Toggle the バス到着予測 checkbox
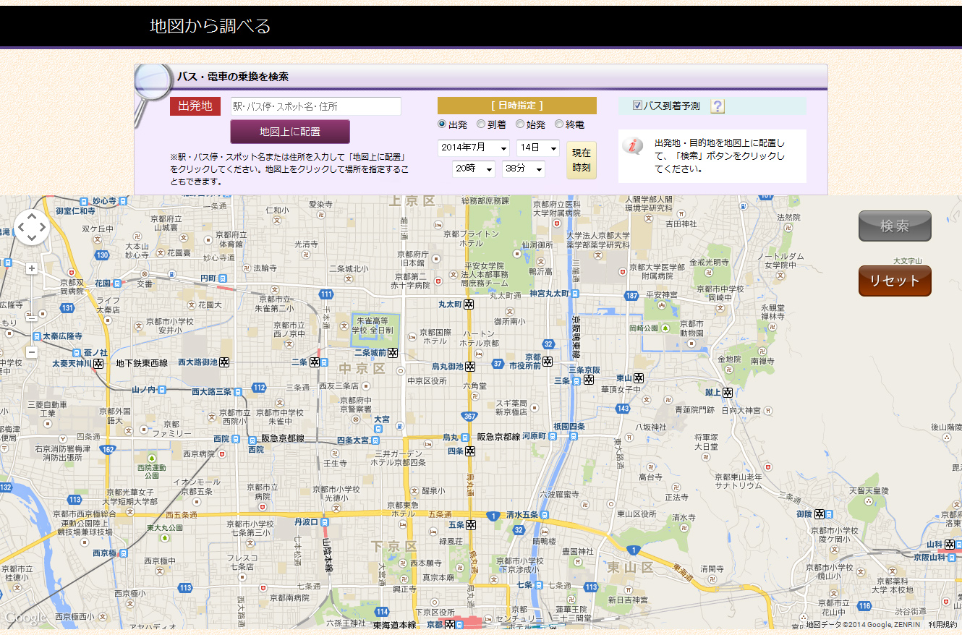The height and width of the screenshot is (635, 962). click(x=637, y=106)
